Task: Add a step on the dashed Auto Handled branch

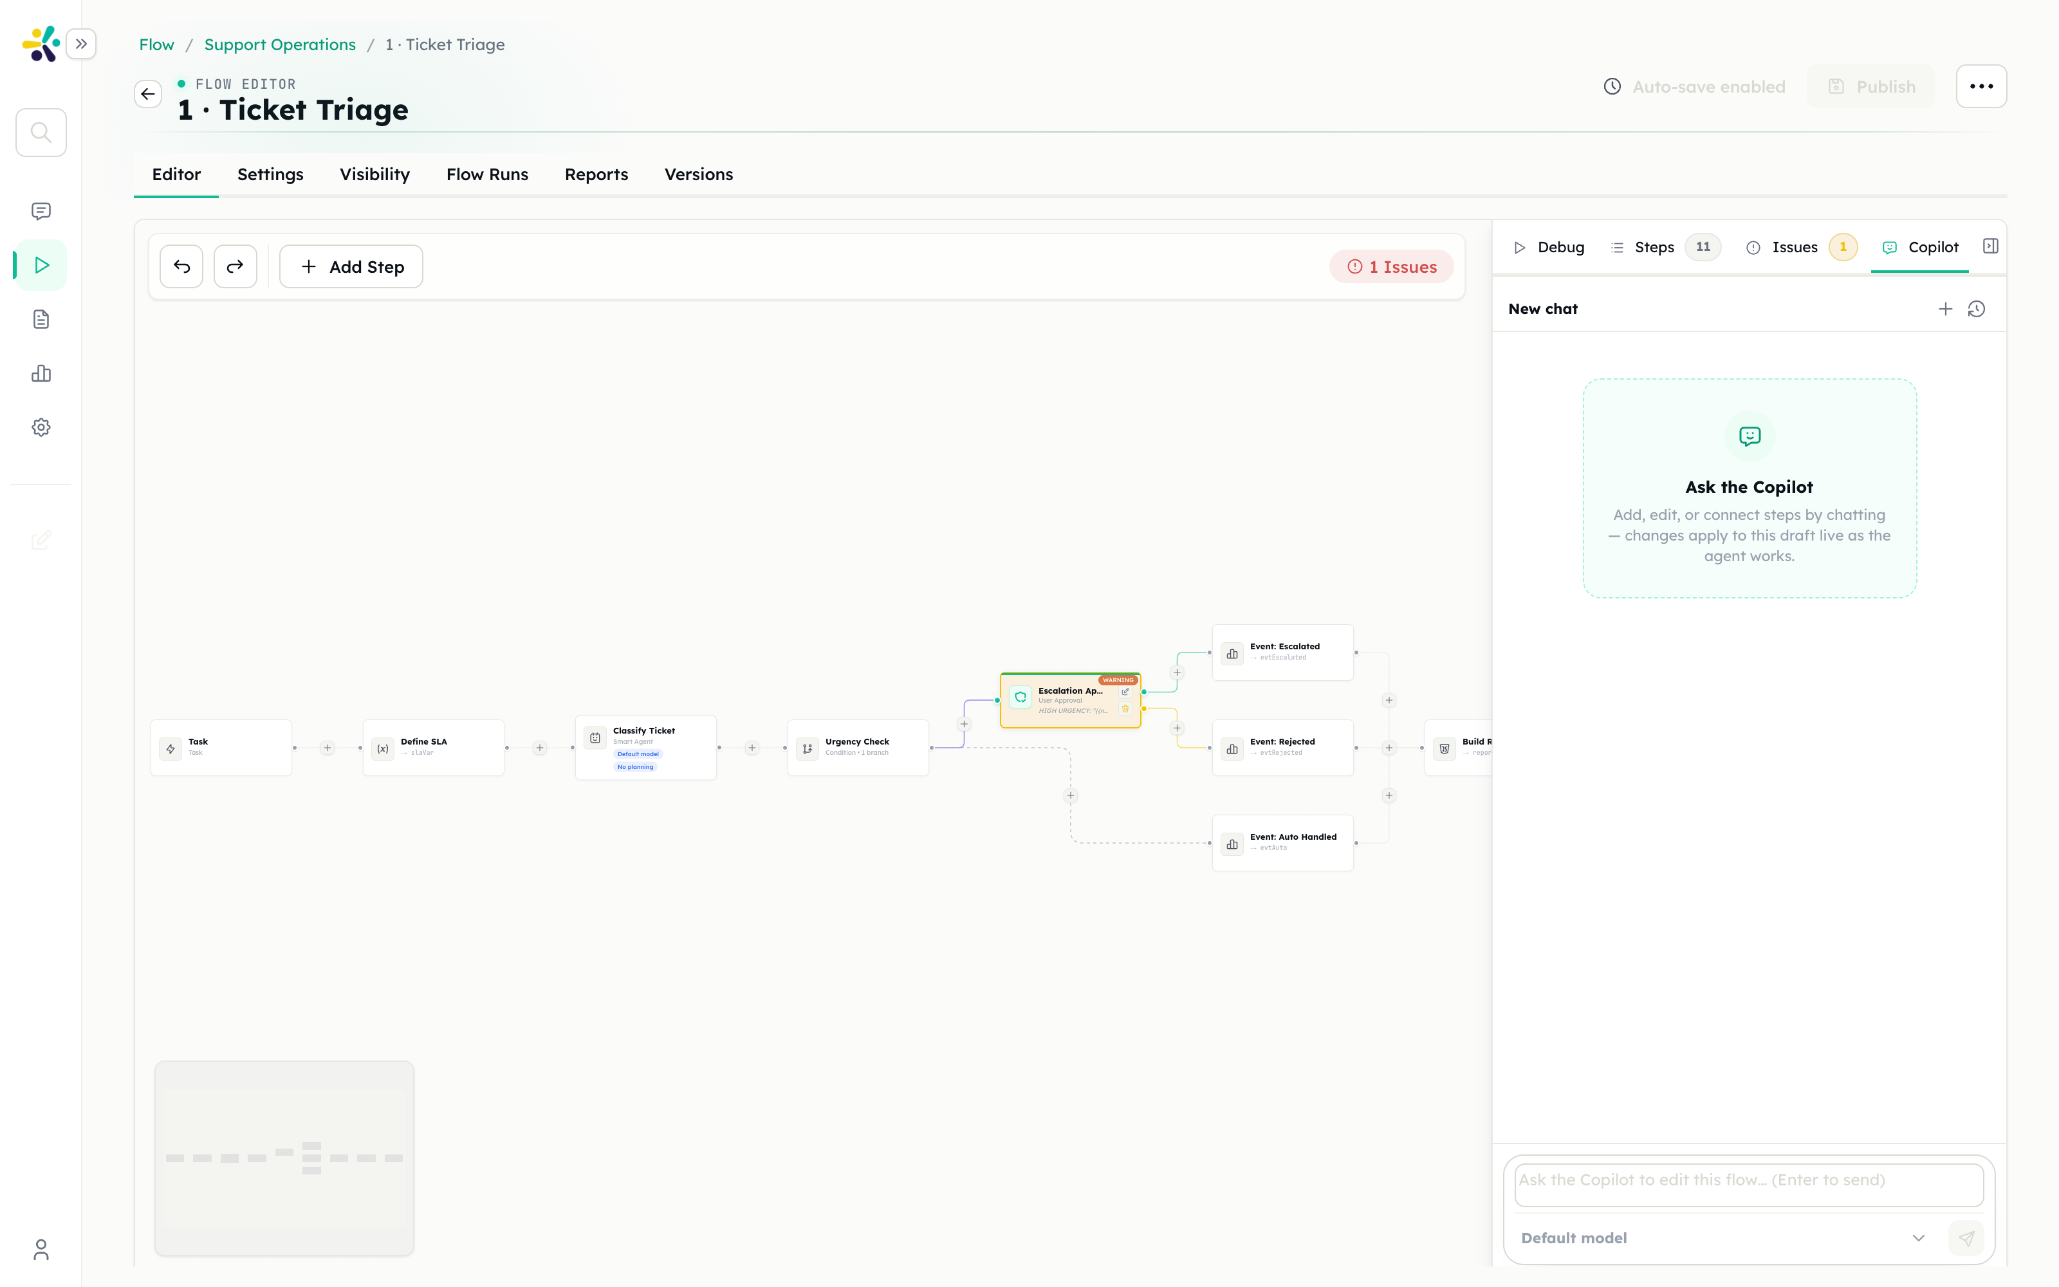Action: (1070, 795)
